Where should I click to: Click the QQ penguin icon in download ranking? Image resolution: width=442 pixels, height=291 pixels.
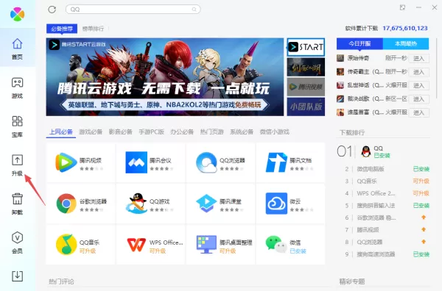click(x=366, y=151)
